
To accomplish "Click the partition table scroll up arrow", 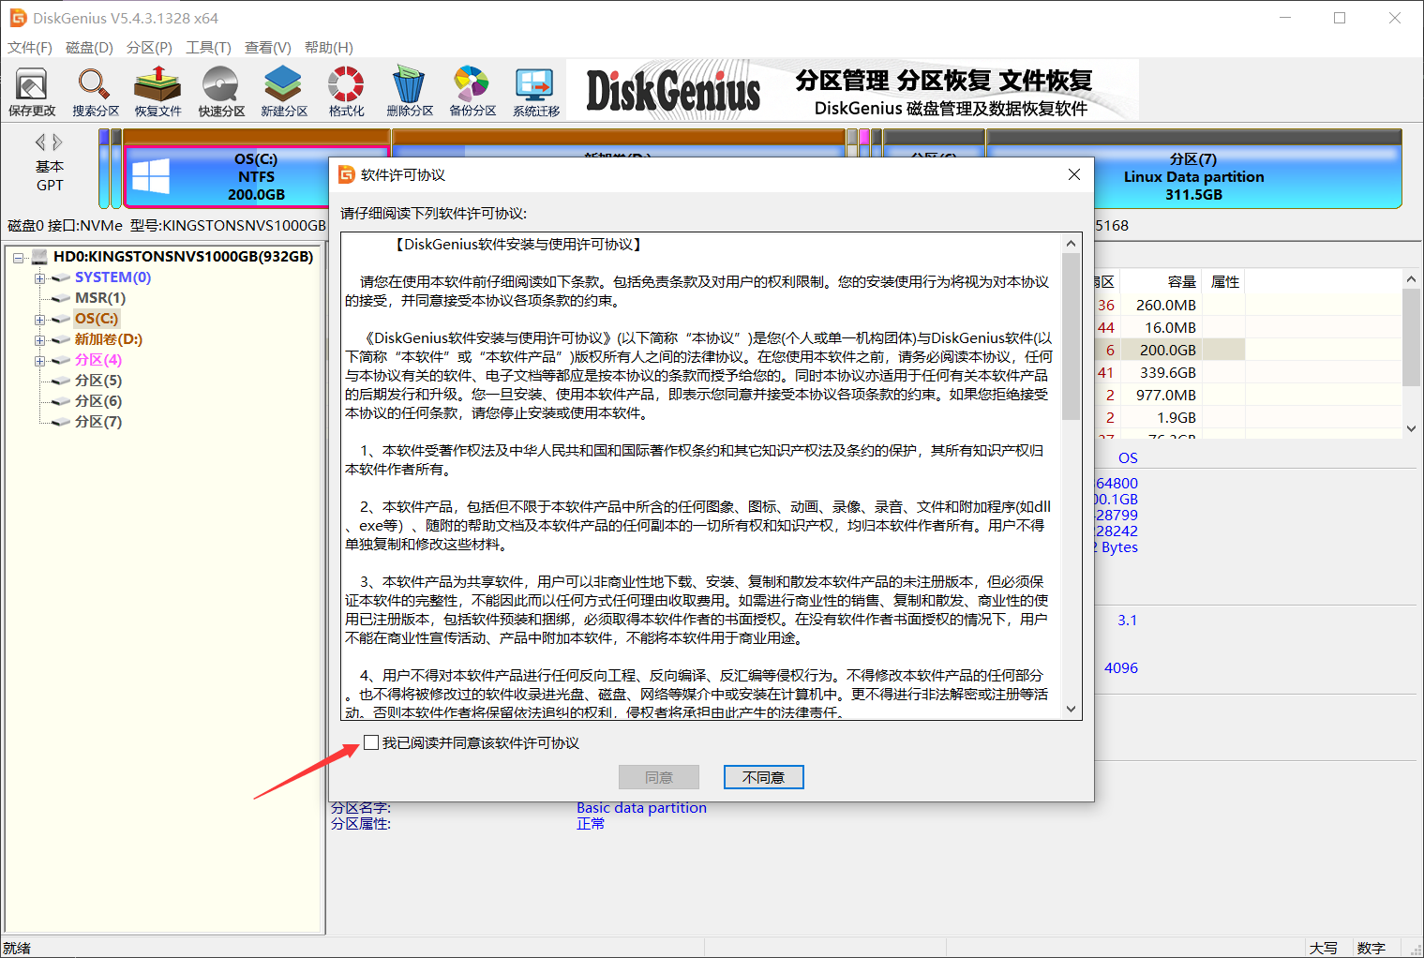I will [x=1411, y=279].
